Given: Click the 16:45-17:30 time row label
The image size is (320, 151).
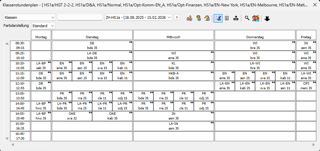Looking at the screenshot, I should [20, 136].
